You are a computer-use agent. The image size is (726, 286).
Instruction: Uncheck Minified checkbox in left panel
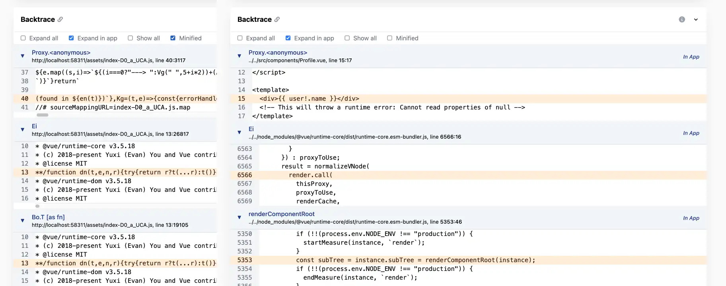(173, 38)
